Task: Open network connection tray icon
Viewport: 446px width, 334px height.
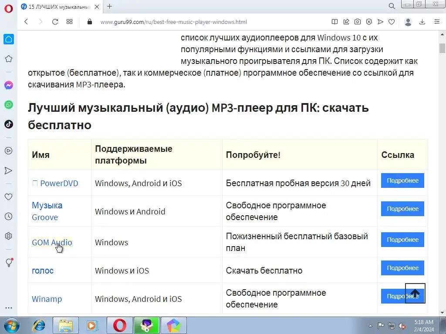Action: 392,326
